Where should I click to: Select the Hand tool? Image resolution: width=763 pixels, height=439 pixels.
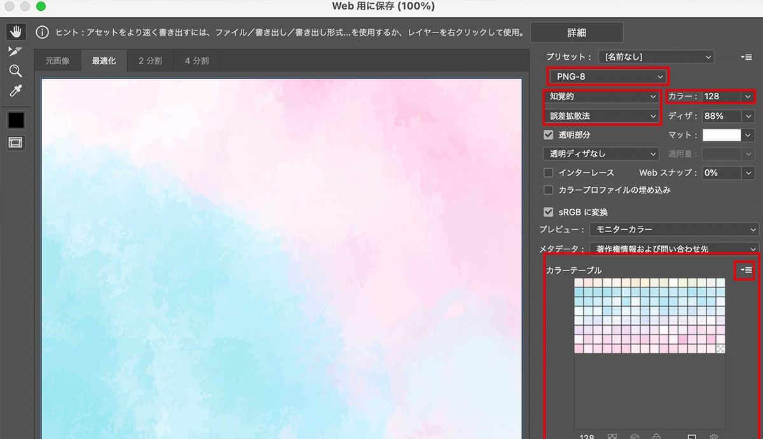15,31
